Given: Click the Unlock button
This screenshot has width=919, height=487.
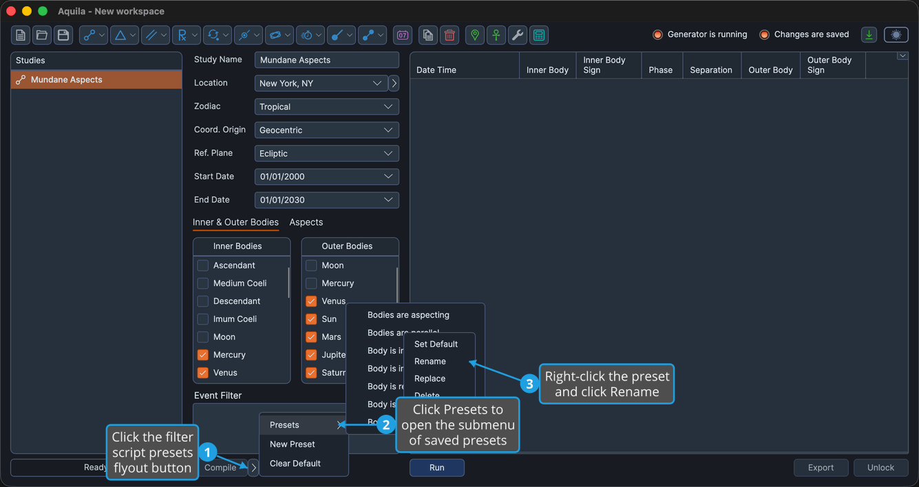Looking at the screenshot, I should [x=880, y=468].
